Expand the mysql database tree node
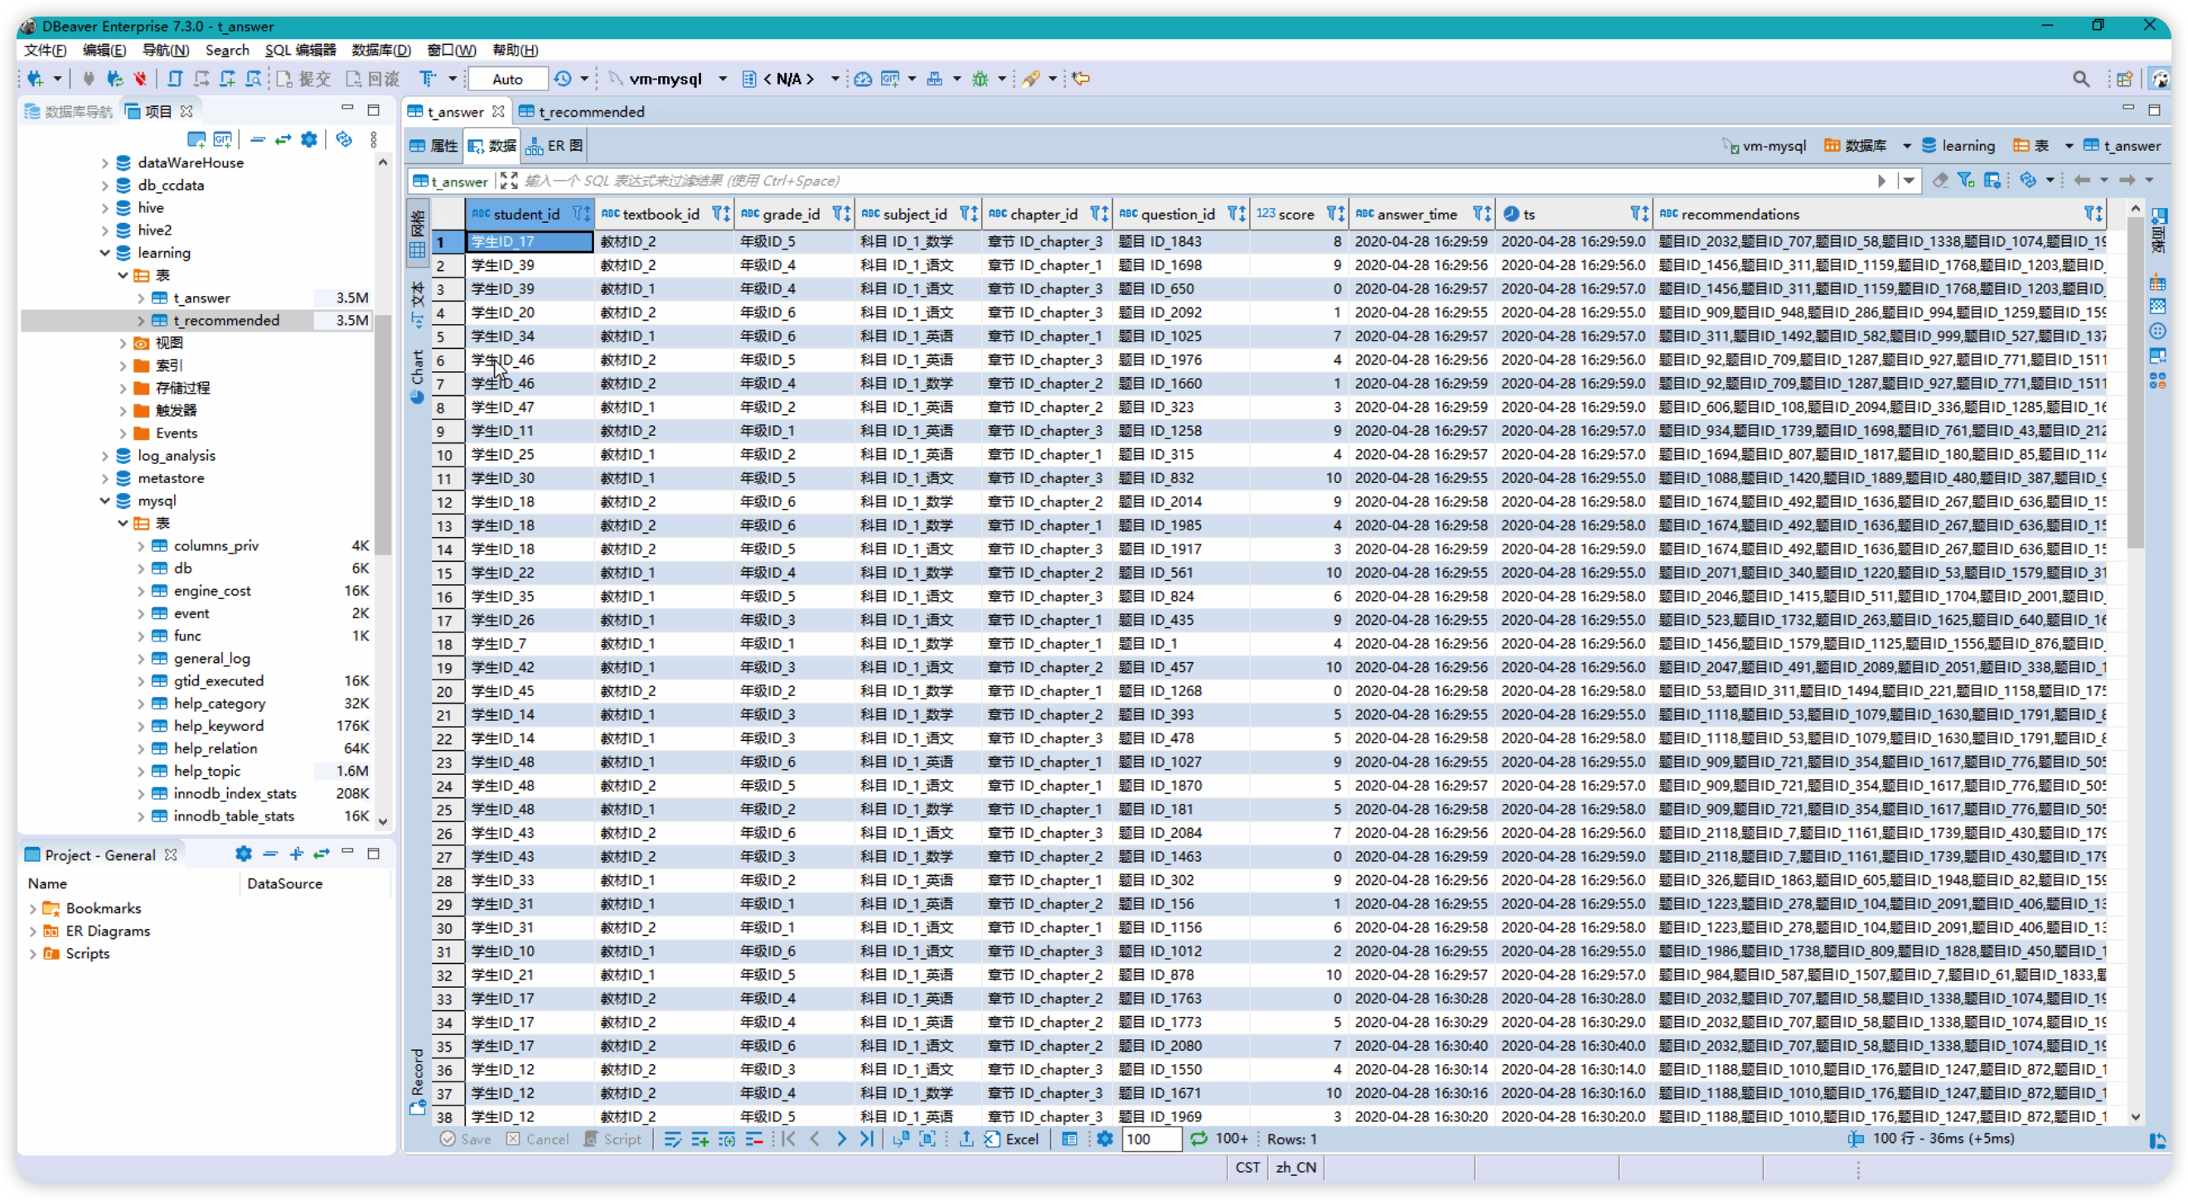The width and height of the screenshot is (2188, 1200). pos(102,500)
